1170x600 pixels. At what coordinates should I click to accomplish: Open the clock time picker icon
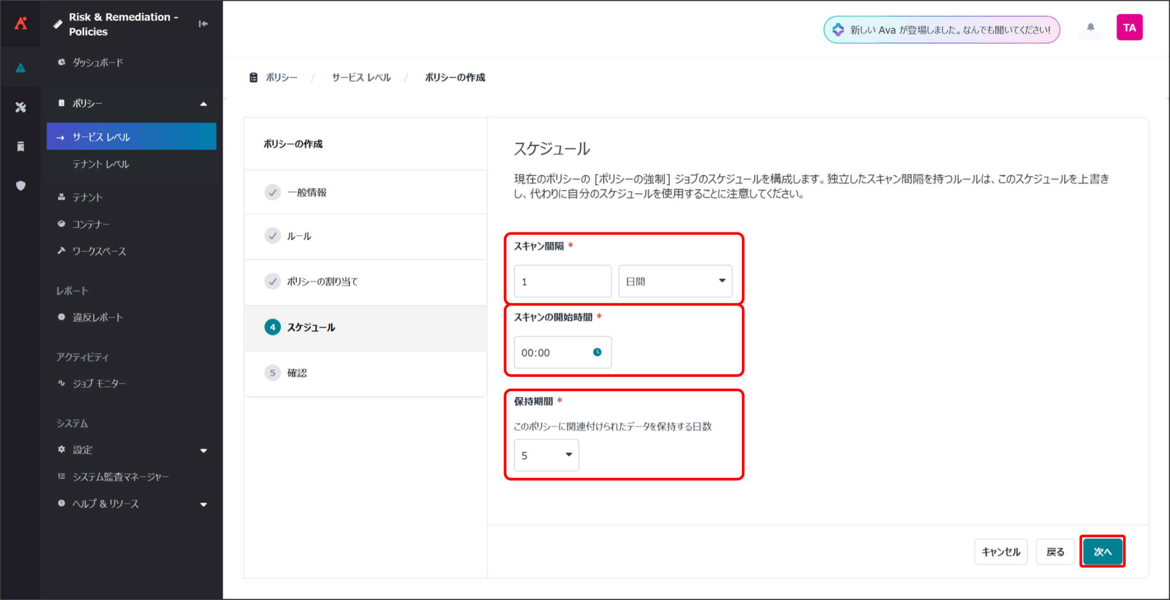pyautogui.click(x=597, y=352)
